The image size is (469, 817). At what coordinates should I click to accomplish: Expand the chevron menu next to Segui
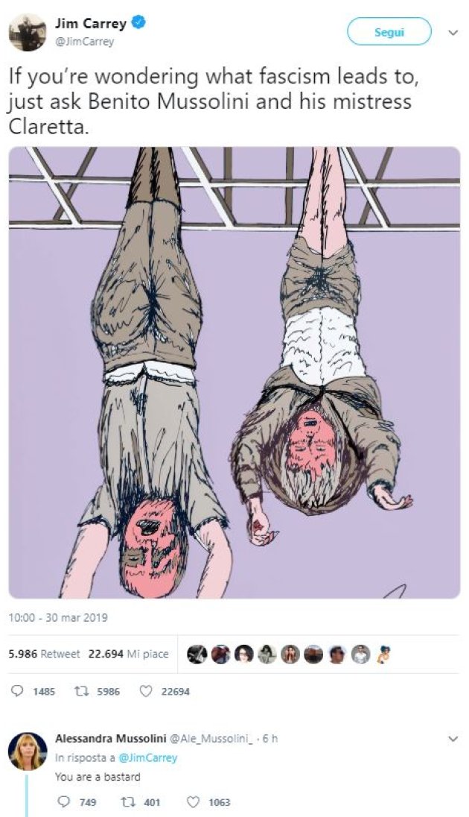pyautogui.click(x=453, y=32)
